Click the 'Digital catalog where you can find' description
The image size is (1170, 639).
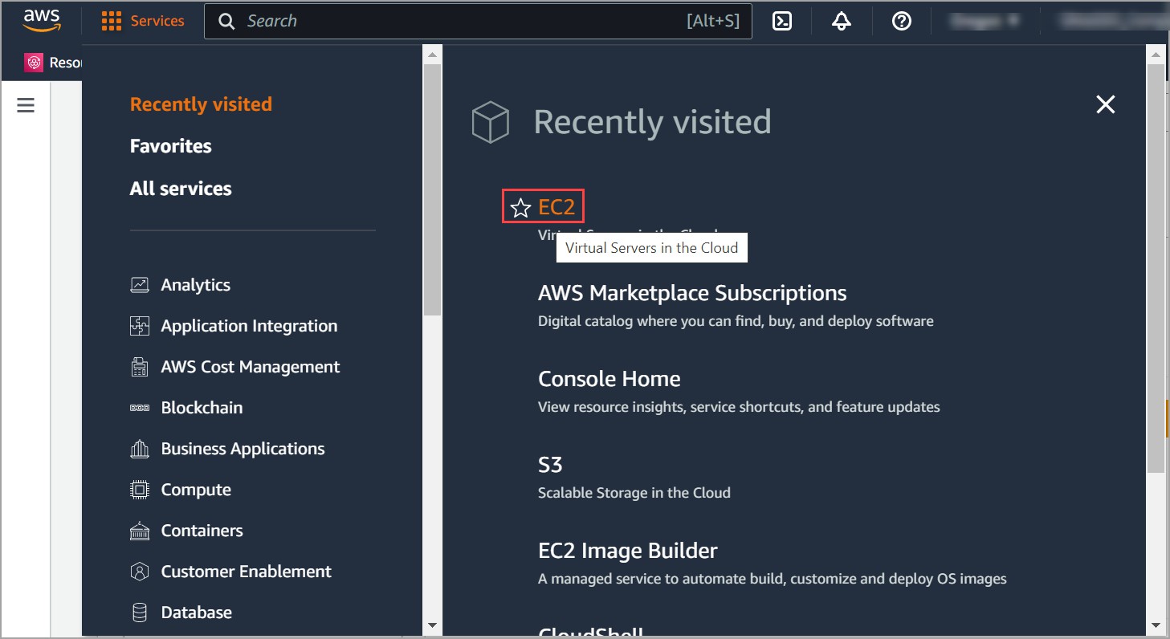point(736,321)
